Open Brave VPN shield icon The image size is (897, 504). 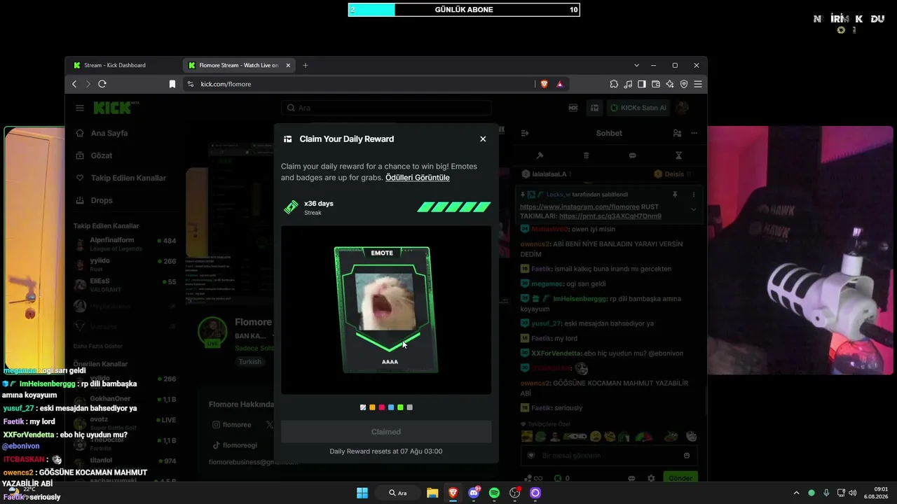pyautogui.click(x=684, y=84)
